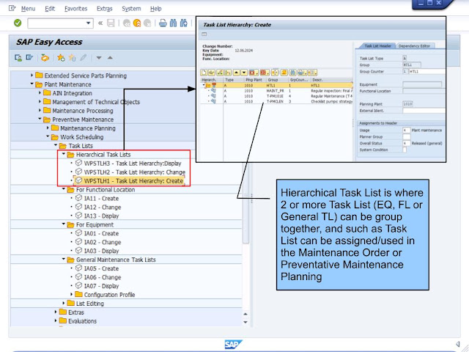Open the Help menu
Screen dimensions: 469x352
click(155, 9)
